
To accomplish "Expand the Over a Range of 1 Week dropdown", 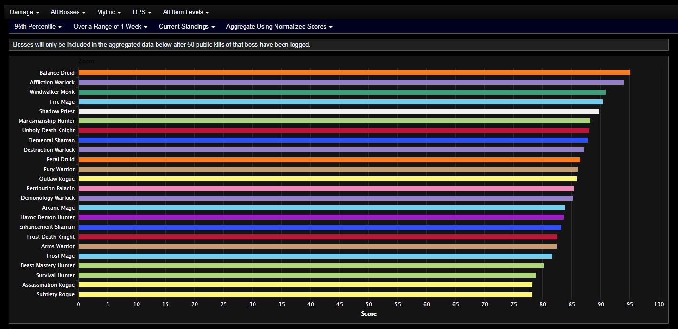I will [x=110, y=27].
